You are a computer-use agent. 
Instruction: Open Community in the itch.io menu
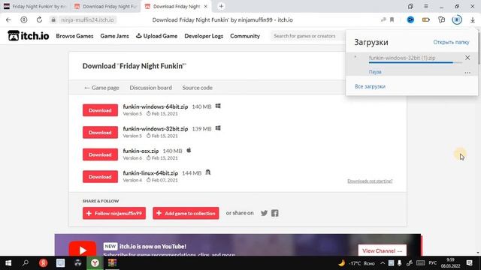(245, 36)
